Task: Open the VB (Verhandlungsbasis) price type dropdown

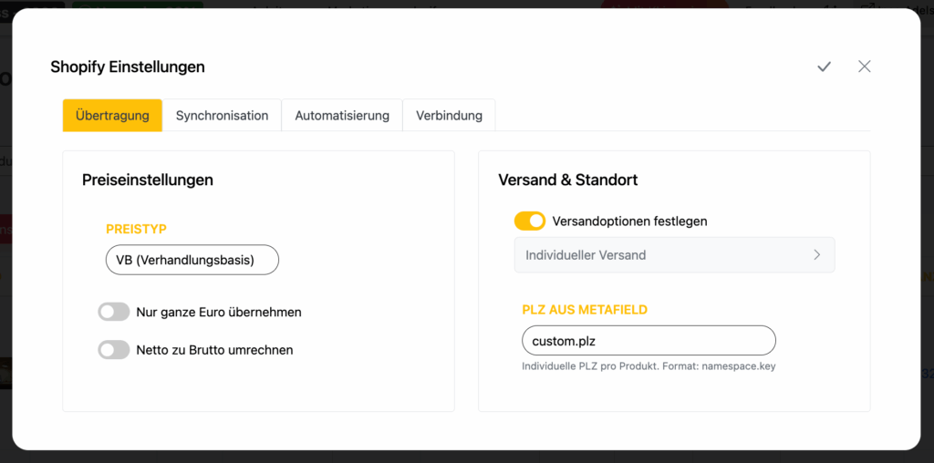Action: [192, 260]
